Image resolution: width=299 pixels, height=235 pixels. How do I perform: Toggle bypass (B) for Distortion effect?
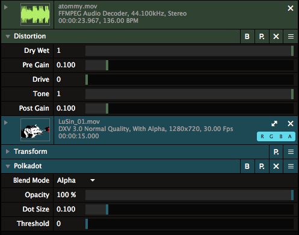coord(247,37)
